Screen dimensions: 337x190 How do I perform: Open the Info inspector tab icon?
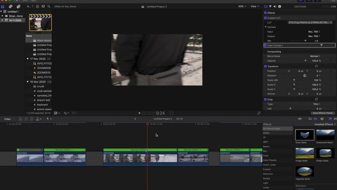tap(280, 6)
